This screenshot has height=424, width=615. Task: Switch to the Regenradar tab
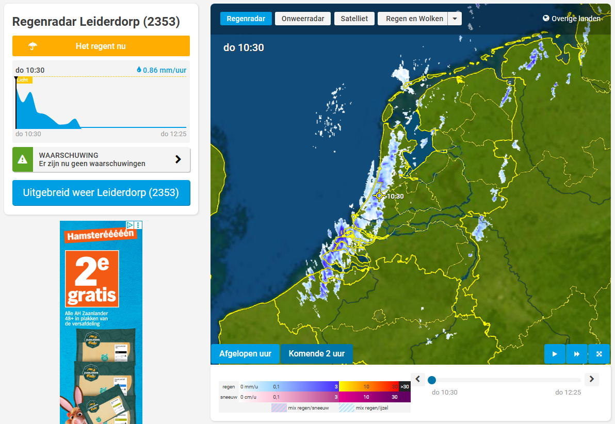tap(246, 19)
